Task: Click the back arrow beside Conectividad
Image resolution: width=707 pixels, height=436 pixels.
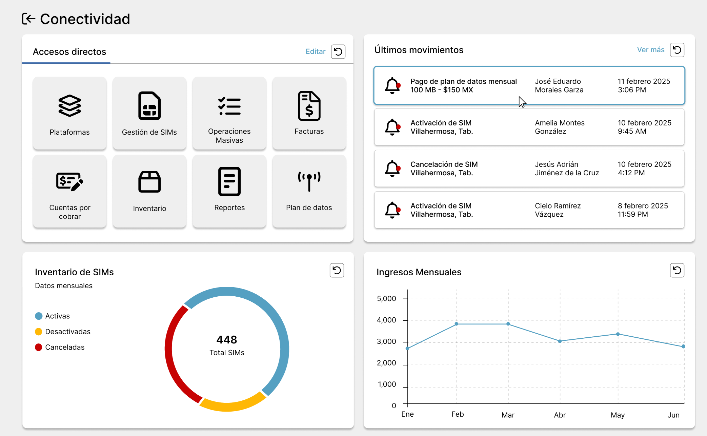Action: coord(28,19)
